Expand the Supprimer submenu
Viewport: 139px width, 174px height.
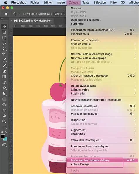tap(135, 24)
